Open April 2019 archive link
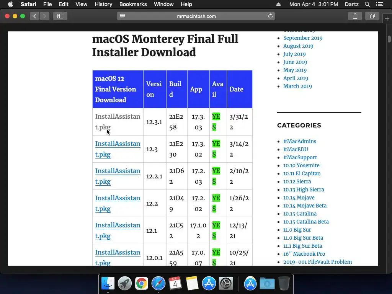The image size is (392, 294). (x=296, y=78)
